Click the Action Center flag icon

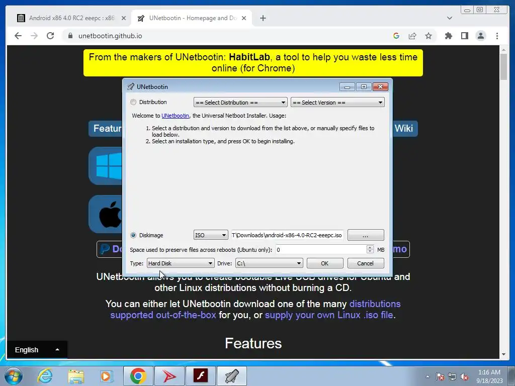tap(440, 376)
